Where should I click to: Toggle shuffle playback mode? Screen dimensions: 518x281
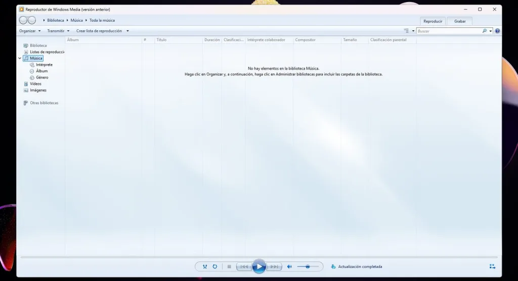(x=205, y=266)
